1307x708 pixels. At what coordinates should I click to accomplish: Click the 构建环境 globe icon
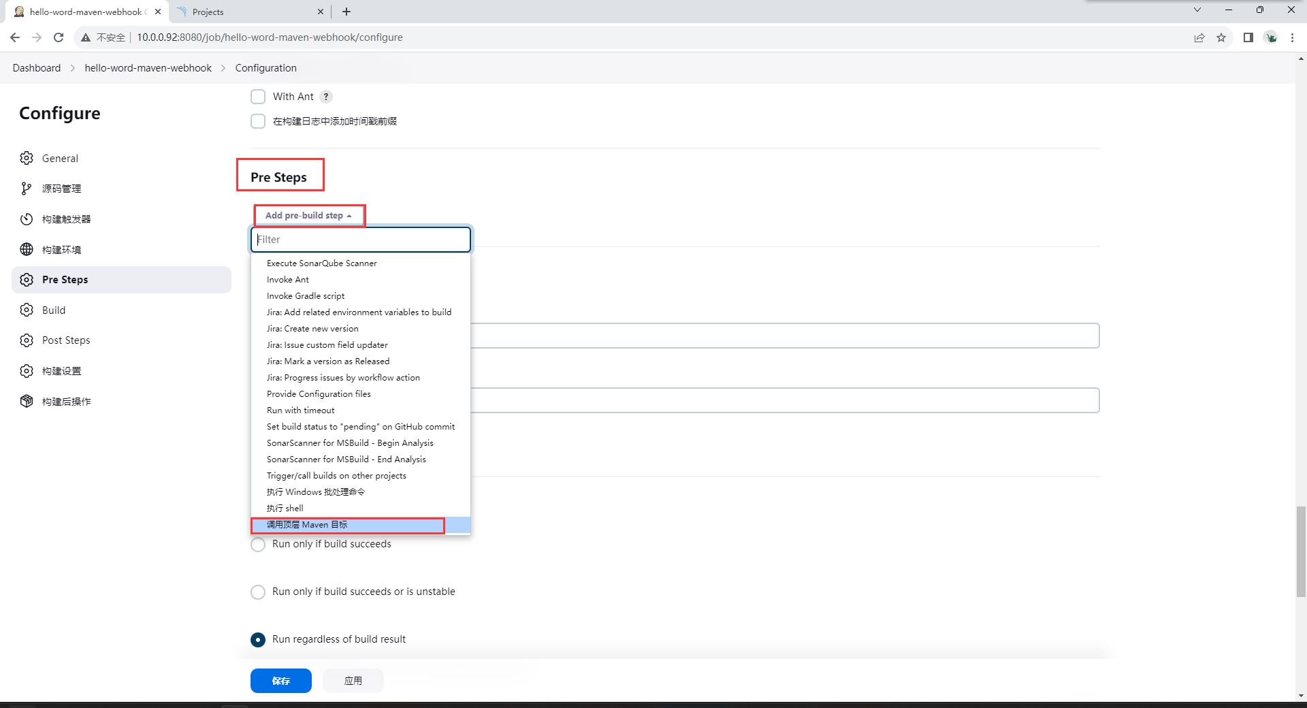27,249
